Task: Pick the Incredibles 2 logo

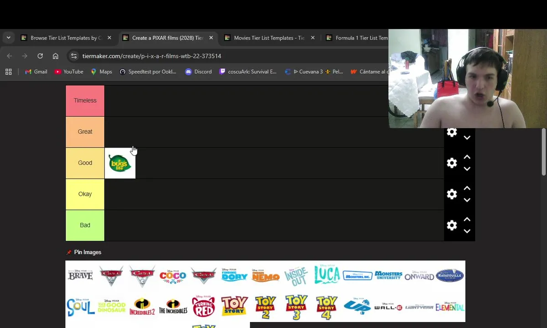Action: pos(142,307)
